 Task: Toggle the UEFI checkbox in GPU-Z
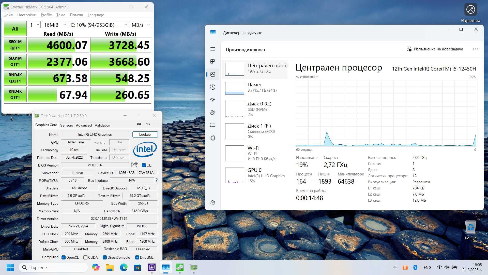click(144, 165)
